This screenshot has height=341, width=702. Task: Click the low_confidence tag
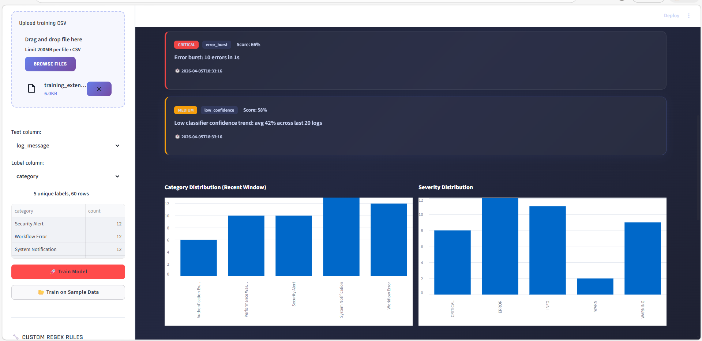tap(219, 110)
